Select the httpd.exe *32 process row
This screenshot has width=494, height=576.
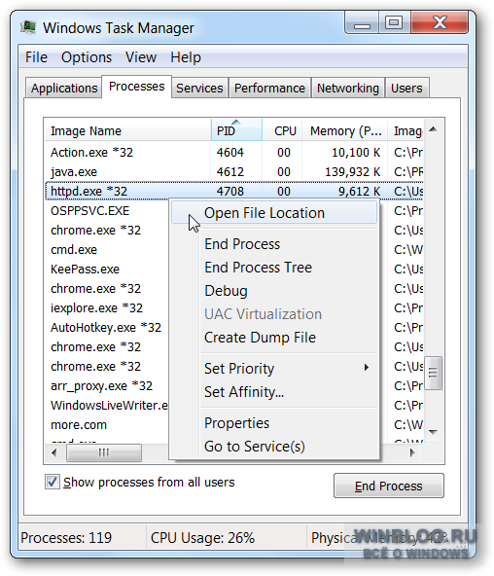click(x=233, y=191)
